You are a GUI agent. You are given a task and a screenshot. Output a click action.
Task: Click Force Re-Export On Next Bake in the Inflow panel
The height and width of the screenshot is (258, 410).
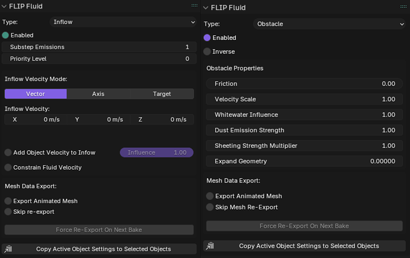tap(99, 229)
